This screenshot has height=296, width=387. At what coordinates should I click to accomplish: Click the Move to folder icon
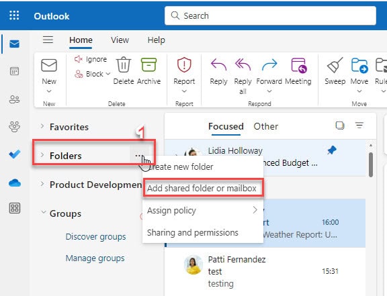click(x=359, y=65)
